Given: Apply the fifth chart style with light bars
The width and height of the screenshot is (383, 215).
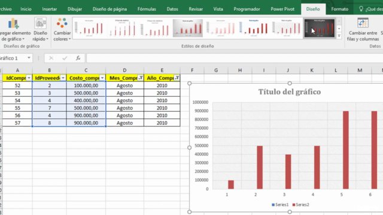Looking at the screenshot, I should pyautogui.click(x=221, y=28).
